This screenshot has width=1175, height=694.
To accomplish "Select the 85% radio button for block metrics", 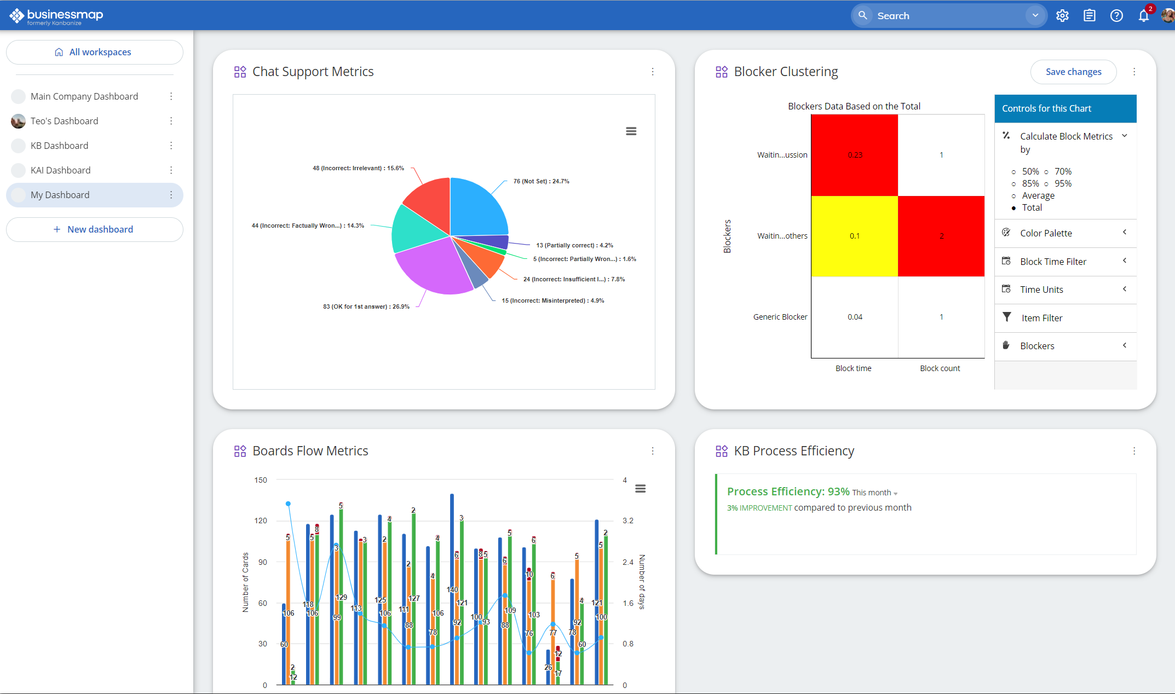I will 1016,183.
